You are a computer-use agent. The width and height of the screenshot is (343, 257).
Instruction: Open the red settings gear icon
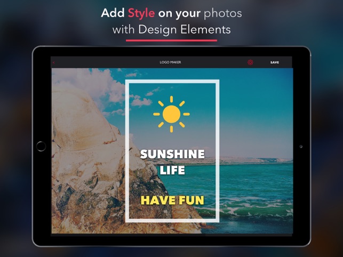tap(250, 62)
